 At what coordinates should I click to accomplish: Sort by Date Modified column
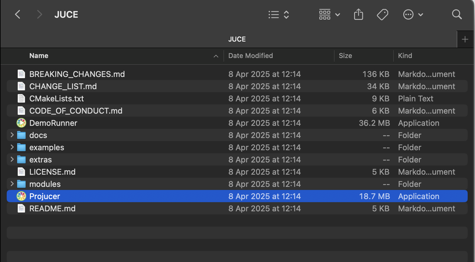click(251, 56)
